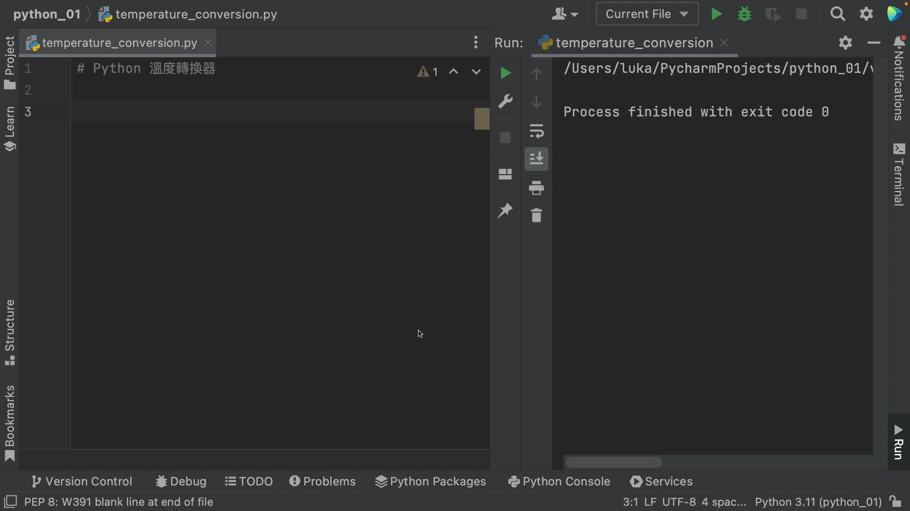910x511 pixels.
Task: Click the green Run button in top toolbar
Action: pos(716,14)
